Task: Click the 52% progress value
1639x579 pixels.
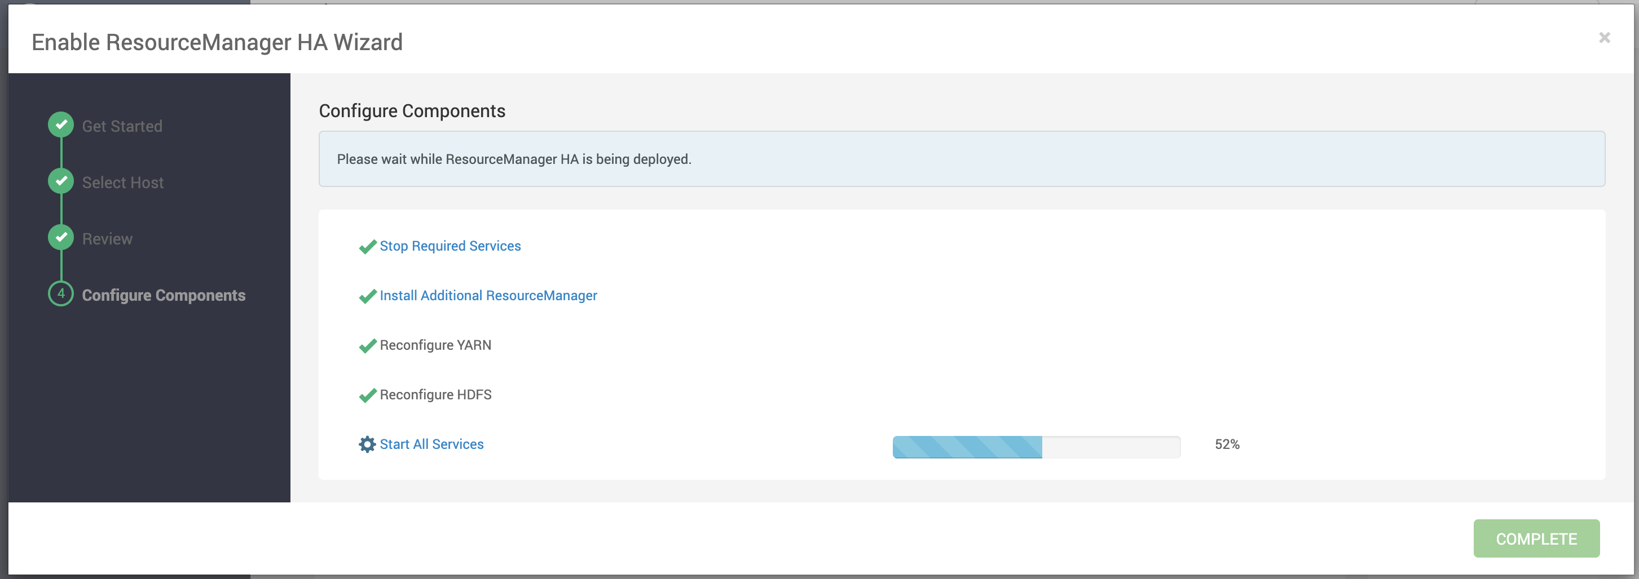Action: [1227, 444]
